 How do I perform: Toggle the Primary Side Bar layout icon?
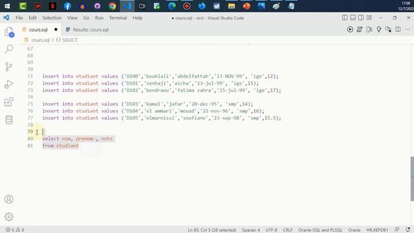click(345, 17)
